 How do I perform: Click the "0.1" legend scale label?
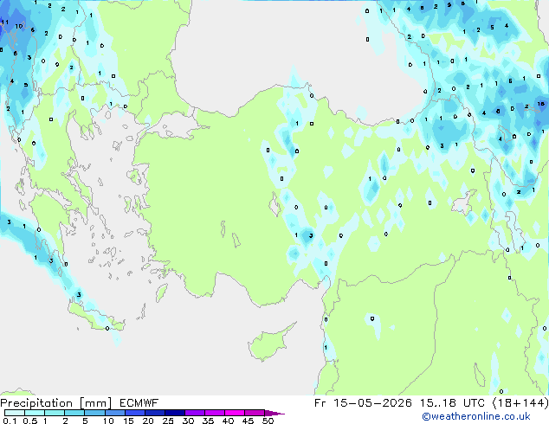click(x=10, y=421)
